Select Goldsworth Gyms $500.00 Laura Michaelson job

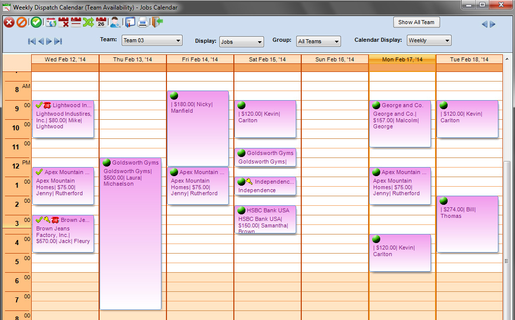click(130, 233)
